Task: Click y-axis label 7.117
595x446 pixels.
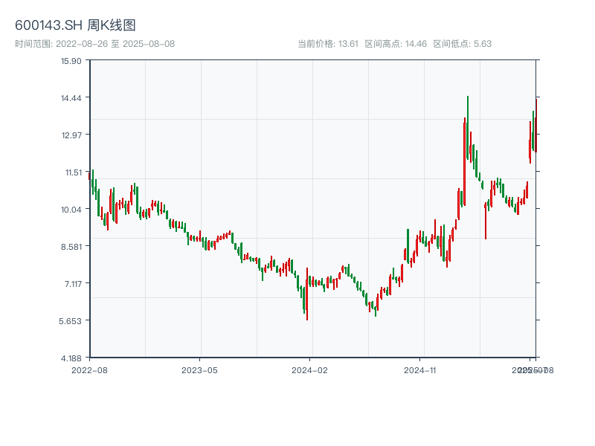Action: [73, 284]
